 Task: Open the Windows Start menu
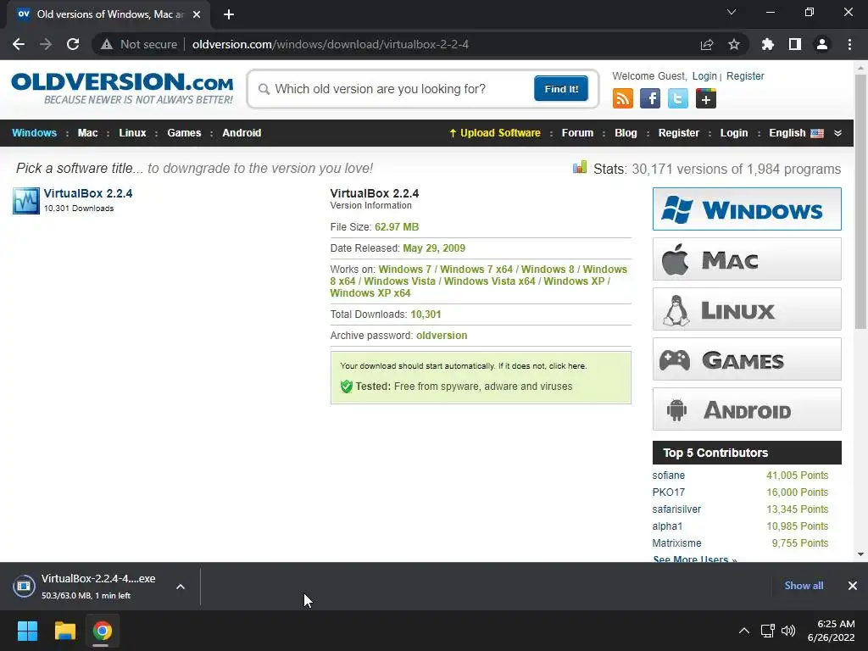[27, 631]
